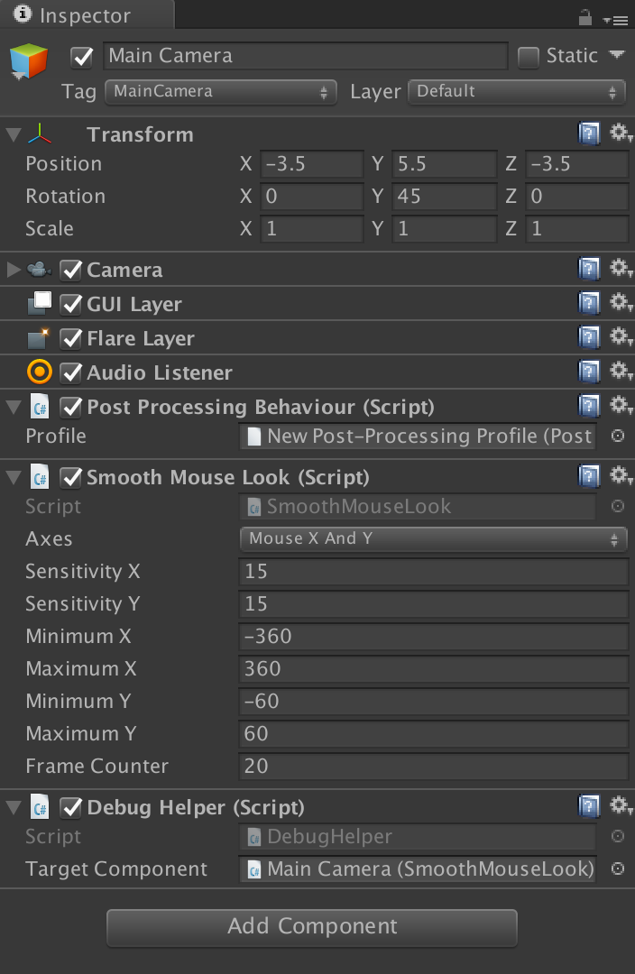The image size is (635, 974).
Task: Click the SmoothMouseLook script reference field
Action: pyautogui.click(x=418, y=506)
